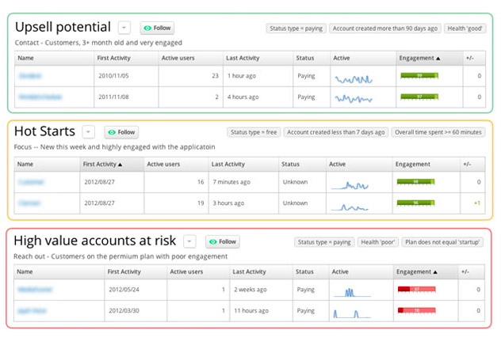Select the 'Overall time spent >= 60 minutes' filter
Screen dimensions: 501x349
pyautogui.click(x=438, y=132)
